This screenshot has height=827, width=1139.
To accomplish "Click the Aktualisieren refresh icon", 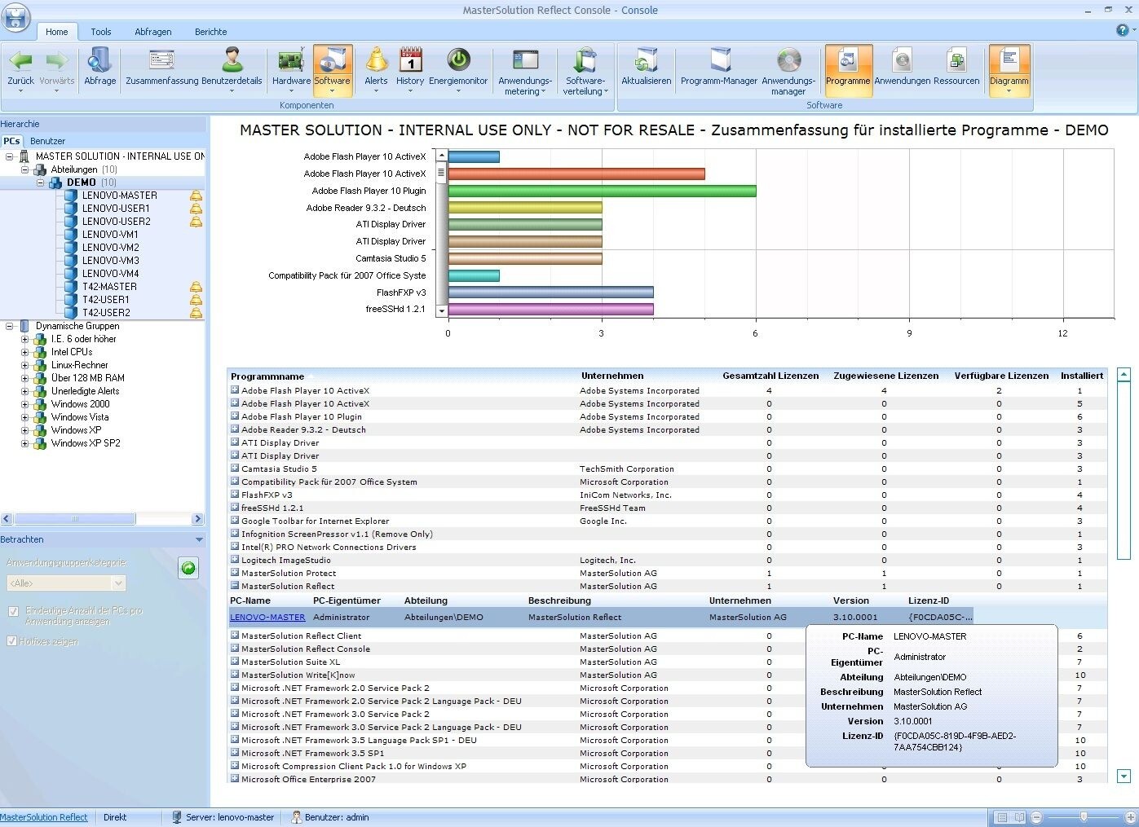I will coord(646,61).
